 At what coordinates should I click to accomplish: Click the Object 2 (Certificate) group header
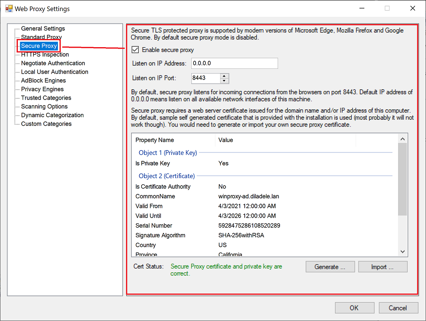[167, 176]
